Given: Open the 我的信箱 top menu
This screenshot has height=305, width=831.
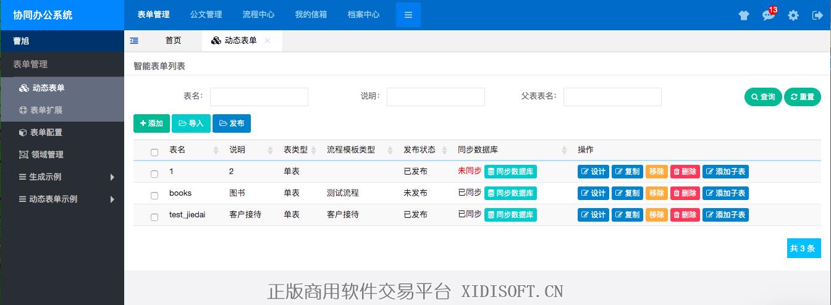Looking at the screenshot, I should pyautogui.click(x=311, y=15).
